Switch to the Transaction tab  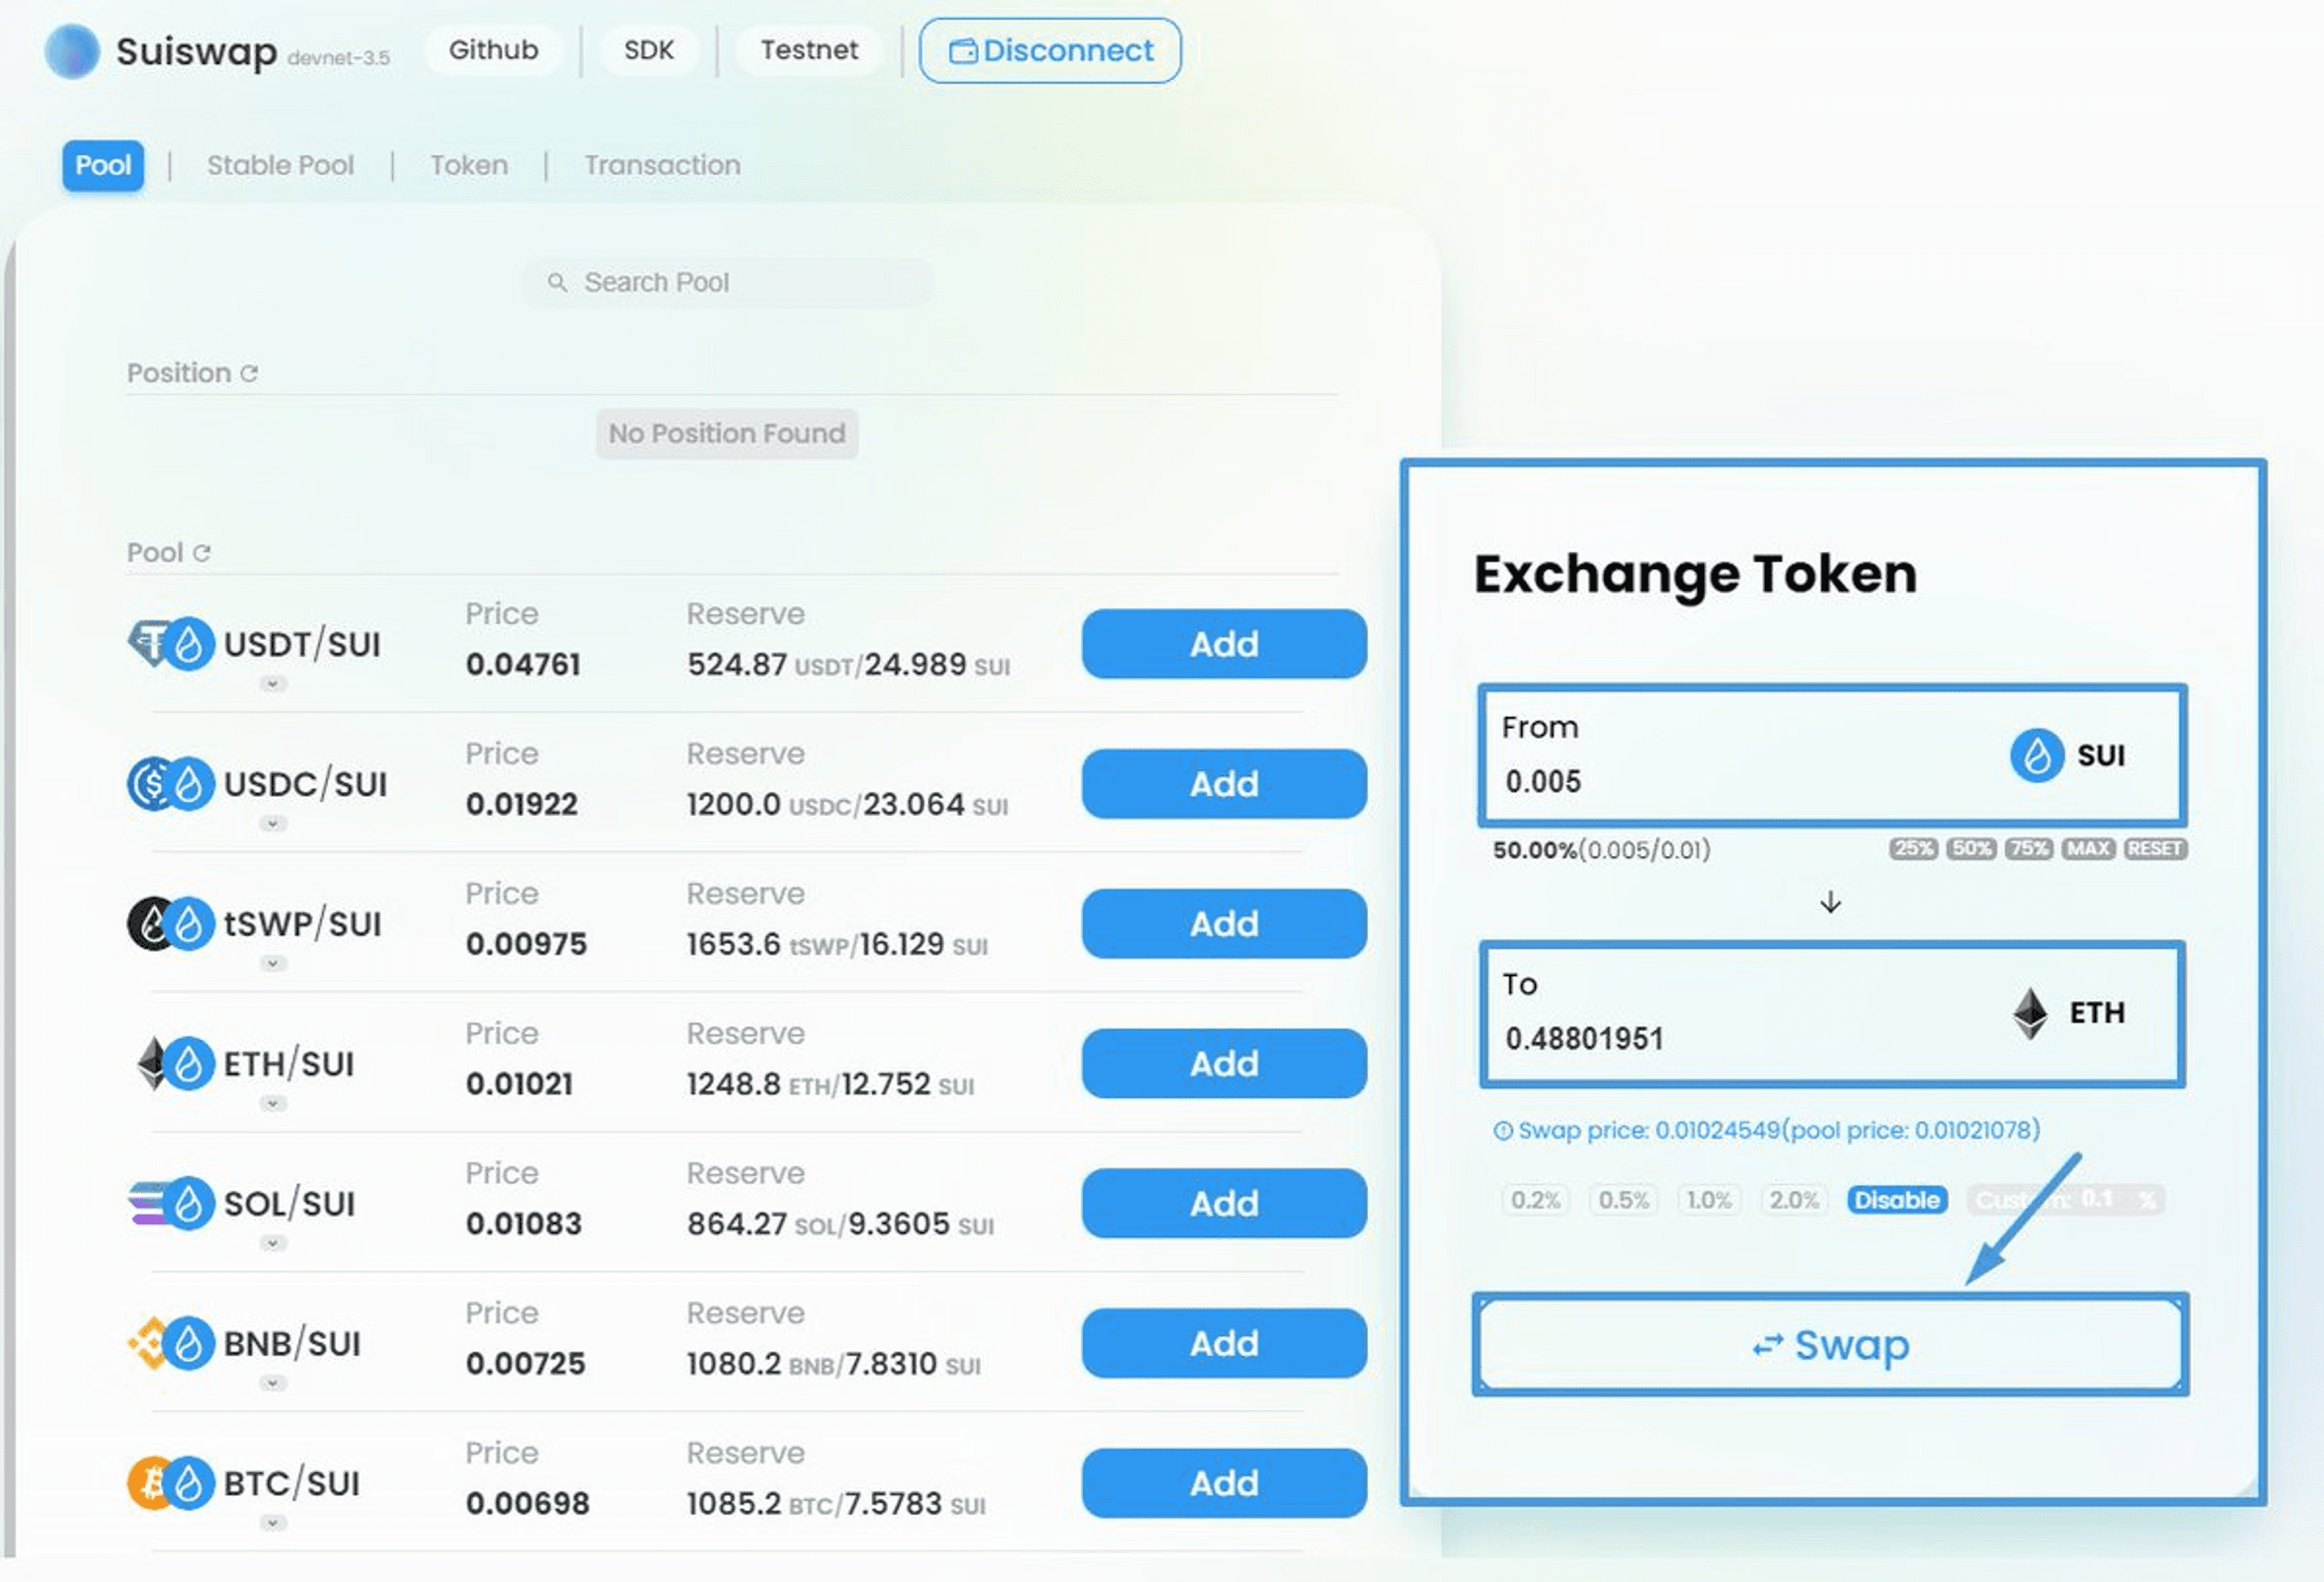[662, 166]
